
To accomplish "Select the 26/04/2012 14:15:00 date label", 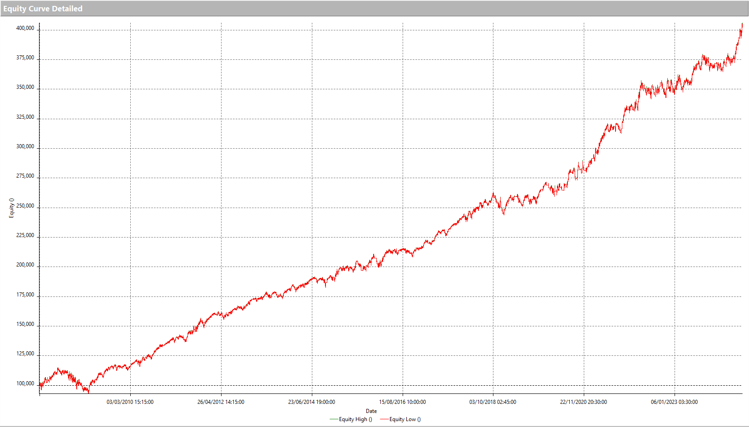I will pyautogui.click(x=221, y=402).
